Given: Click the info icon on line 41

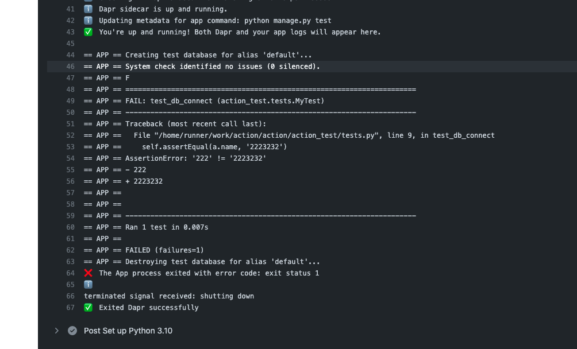Looking at the screenshot, I should click(87, 9).
